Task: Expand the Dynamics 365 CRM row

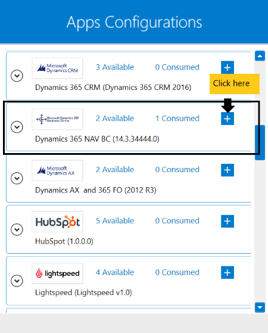Action: (x=17, y=76)
